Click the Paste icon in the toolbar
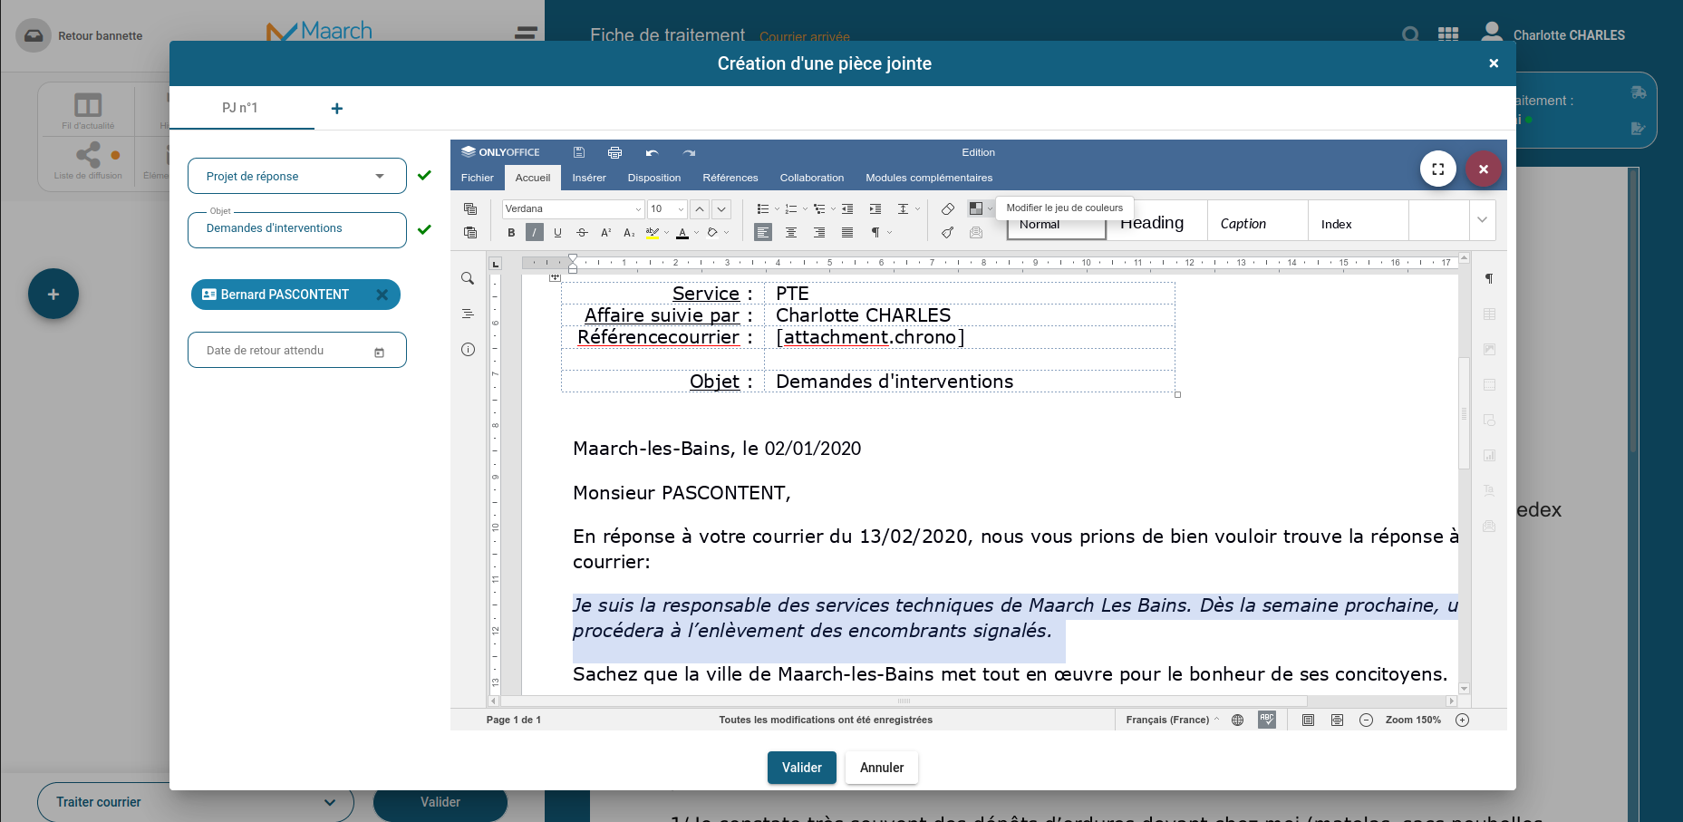Viewport: 1683px width, 822px height. pos(469,233)
